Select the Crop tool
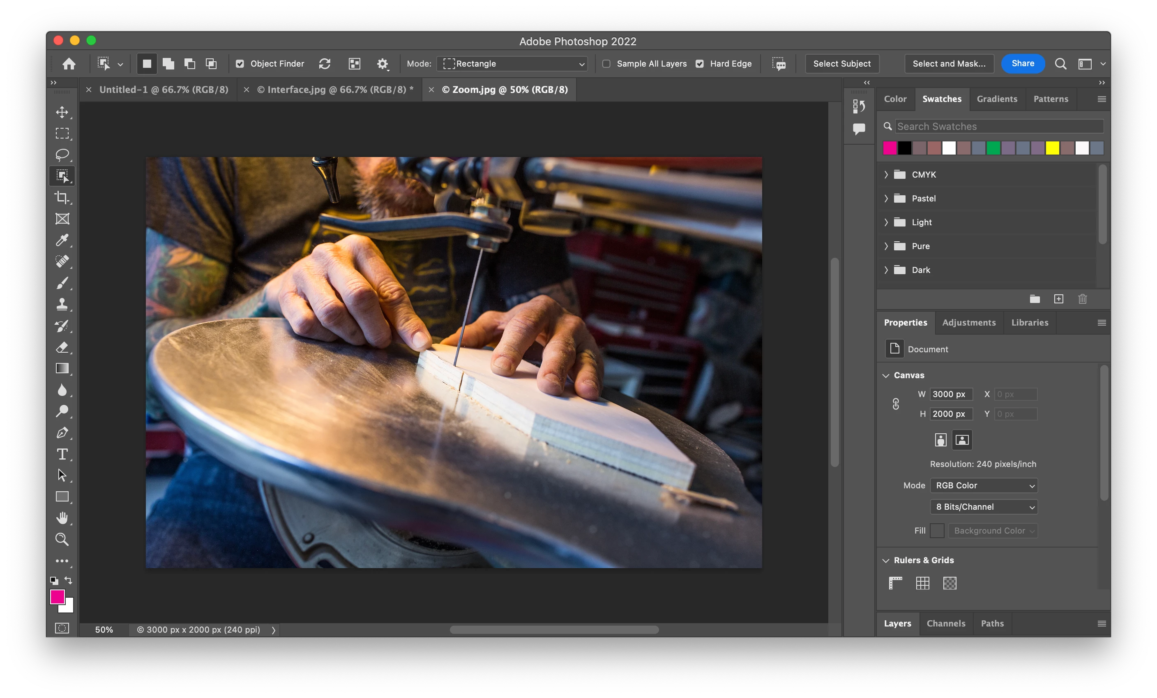This screenshot has height=698, width=1157. pyautogui.click(x=62, y=197)
